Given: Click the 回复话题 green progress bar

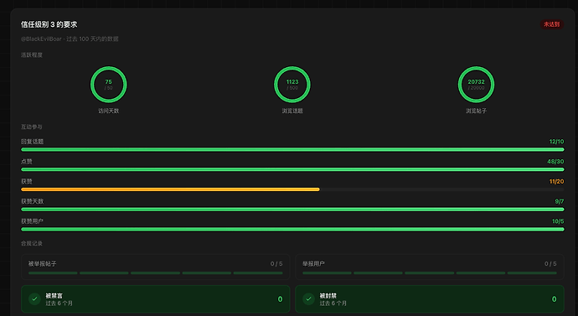Looking at the screenshot, I should [292, 149].
